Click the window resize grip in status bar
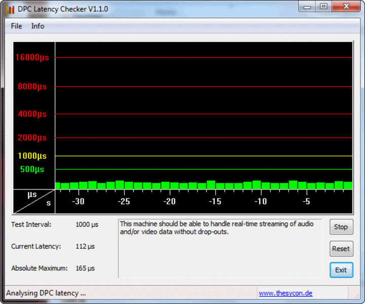365x304 pixels. coord(356,295)
